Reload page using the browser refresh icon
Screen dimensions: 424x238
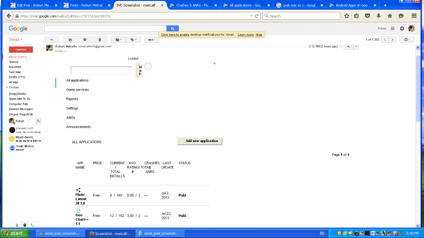pyautogui.click(x=257, y=16)
